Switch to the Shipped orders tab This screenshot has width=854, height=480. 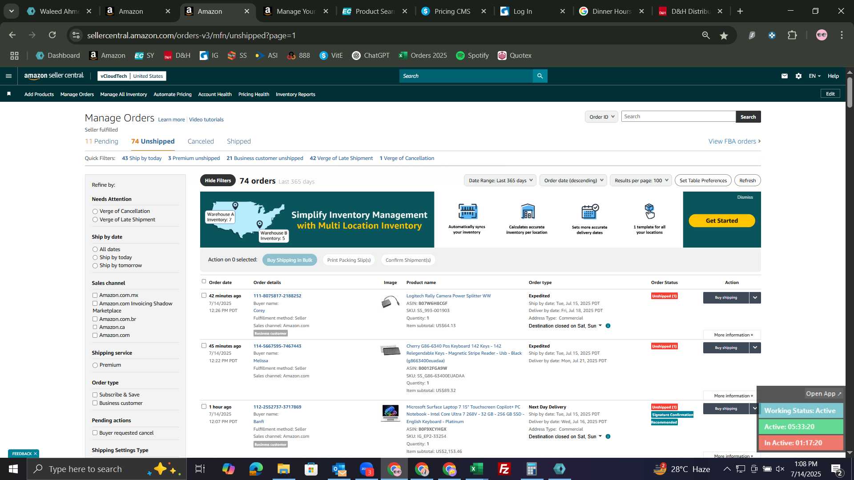coord(239,141)
